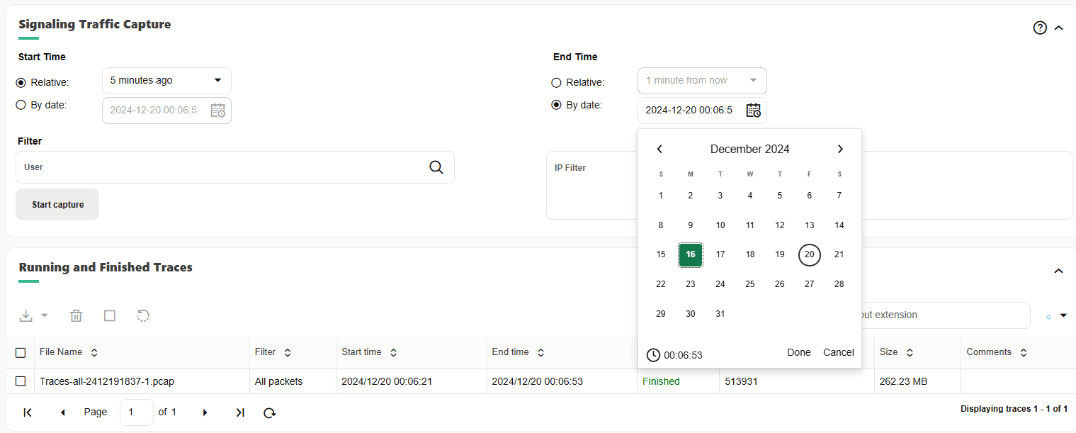This screenshot has height=433, width=1076.
Task: Collapse the Signaling Traffic Capture section
Action: point(1058,27)
